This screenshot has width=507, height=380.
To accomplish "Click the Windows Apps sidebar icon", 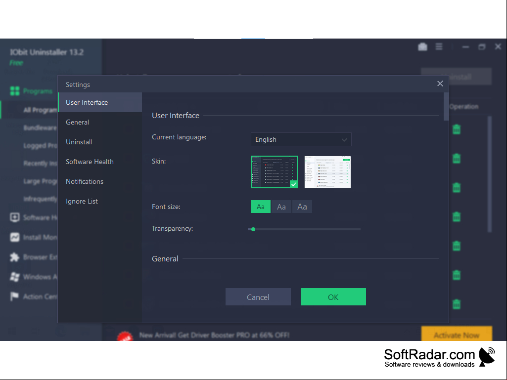I will click(14, 277).
